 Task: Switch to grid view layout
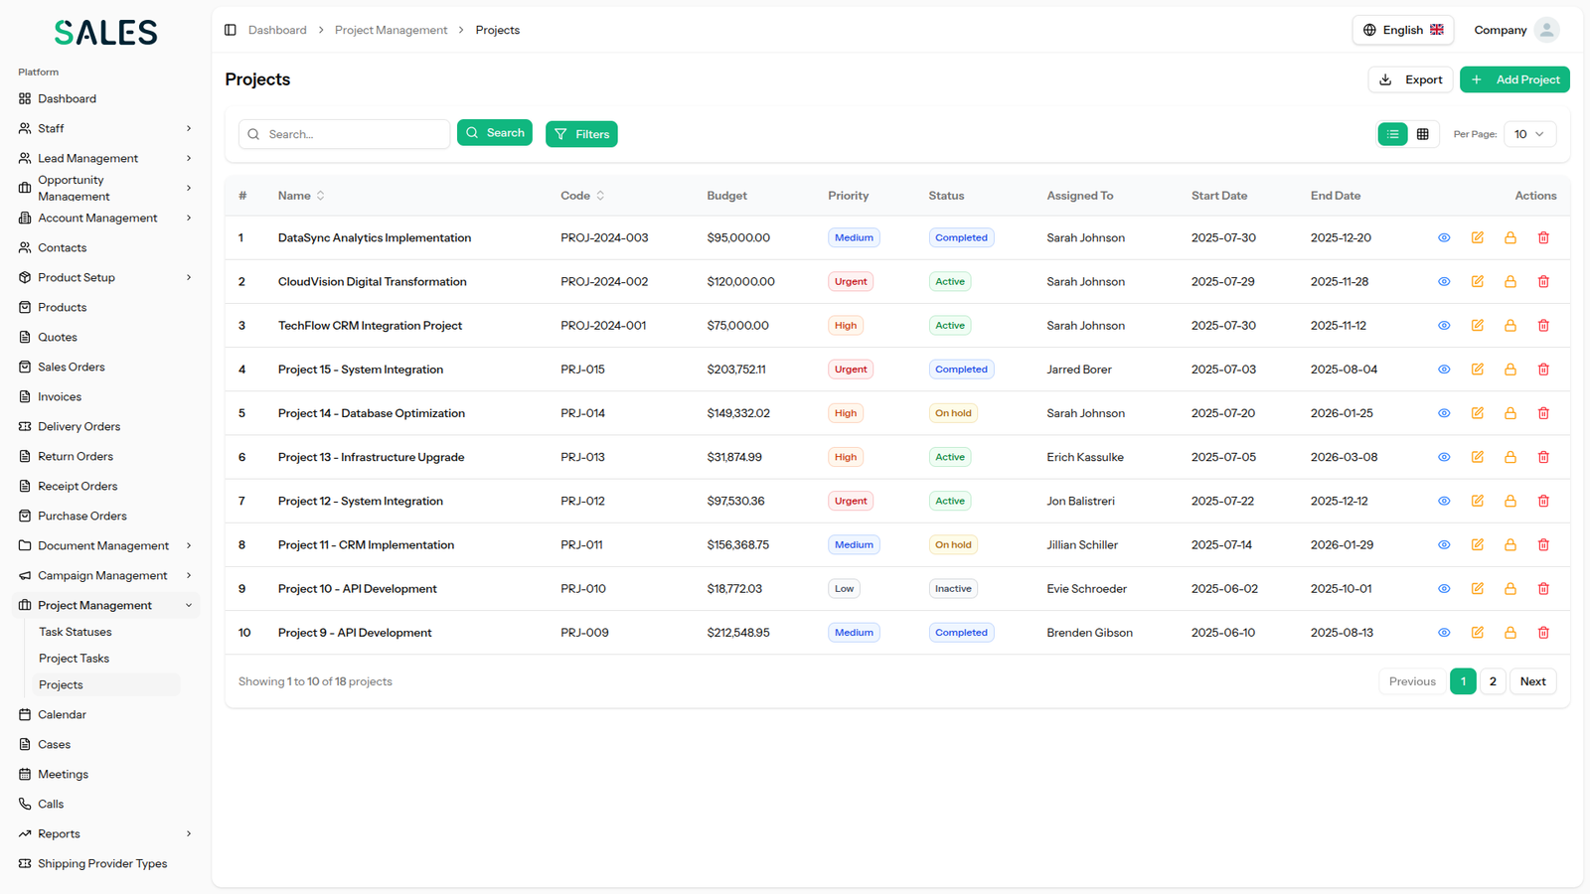click(x=1423, y=134)
